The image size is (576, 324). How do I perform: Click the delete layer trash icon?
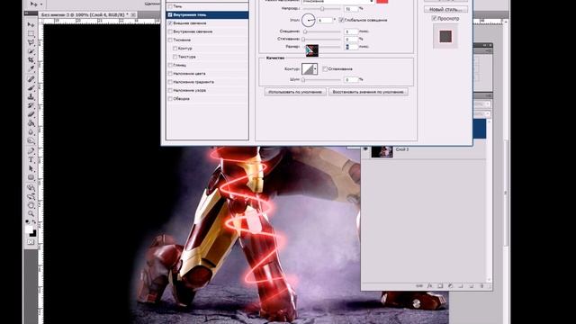click(x=481, y=286)
